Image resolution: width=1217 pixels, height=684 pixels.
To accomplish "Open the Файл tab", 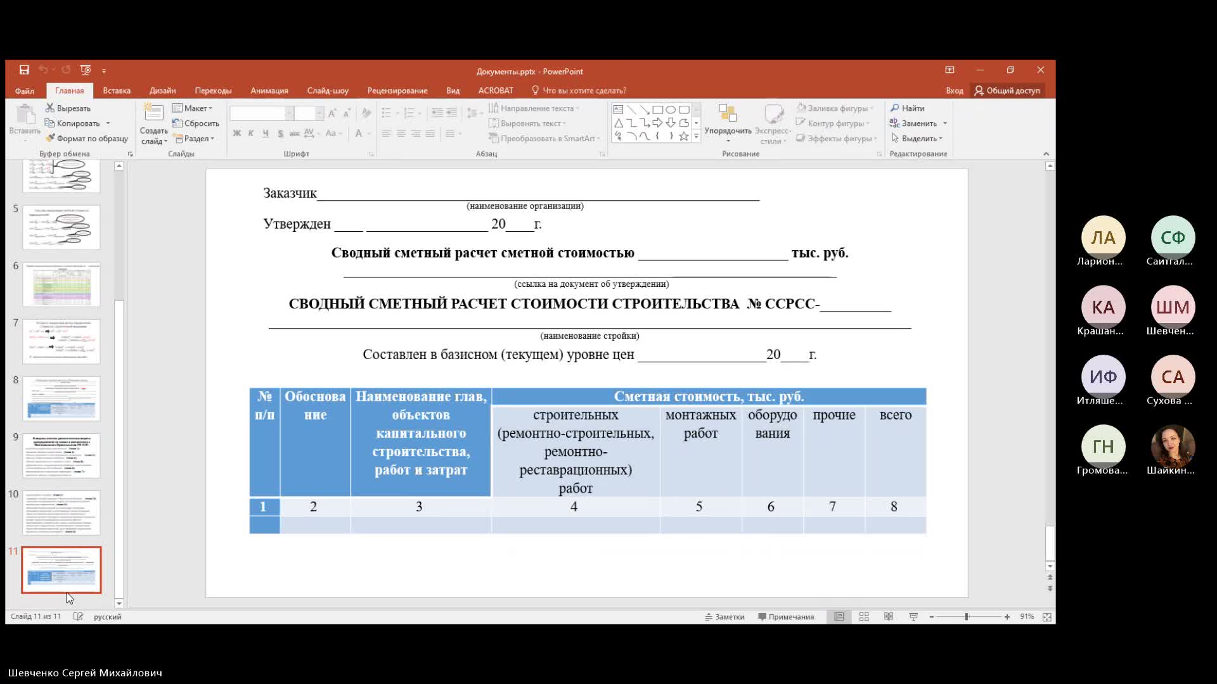I will click(25, 91).
